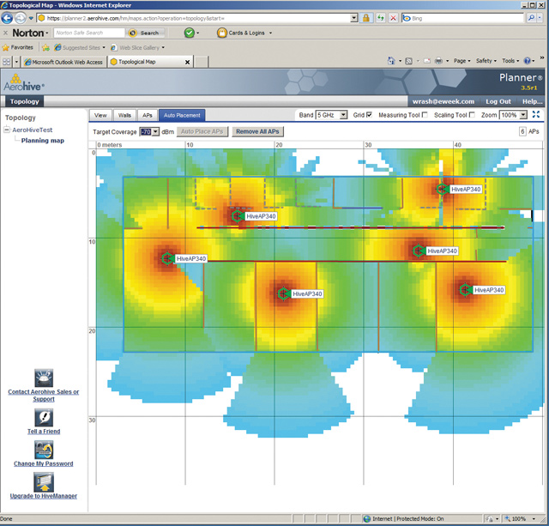Click the Contact Aerohive Sales bell icon
The image size is (549, 526).
(44, 378)
